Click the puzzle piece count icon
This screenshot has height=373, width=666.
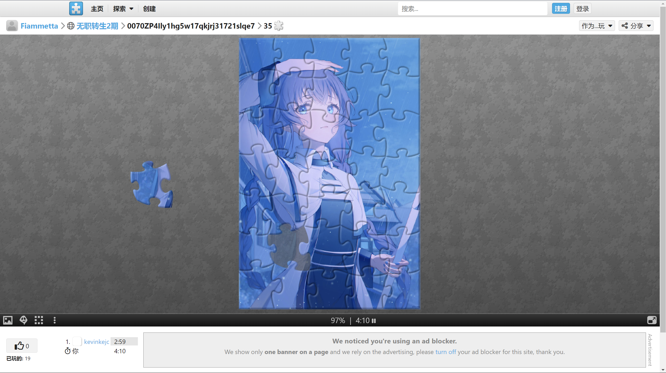[x=279, y=26]
